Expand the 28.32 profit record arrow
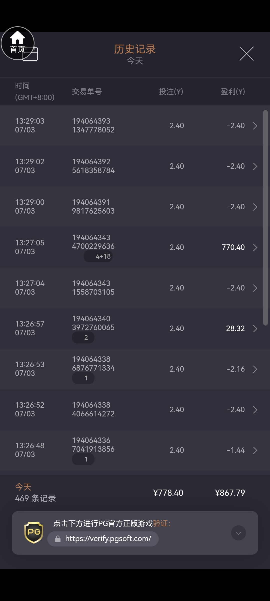 click(x=255, y=329)
